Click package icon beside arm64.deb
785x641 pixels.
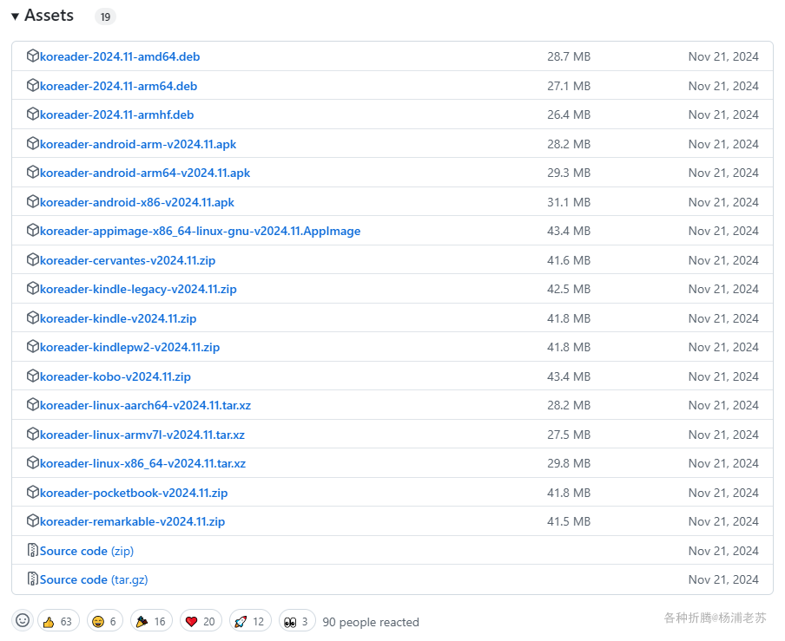coord(32,85)
